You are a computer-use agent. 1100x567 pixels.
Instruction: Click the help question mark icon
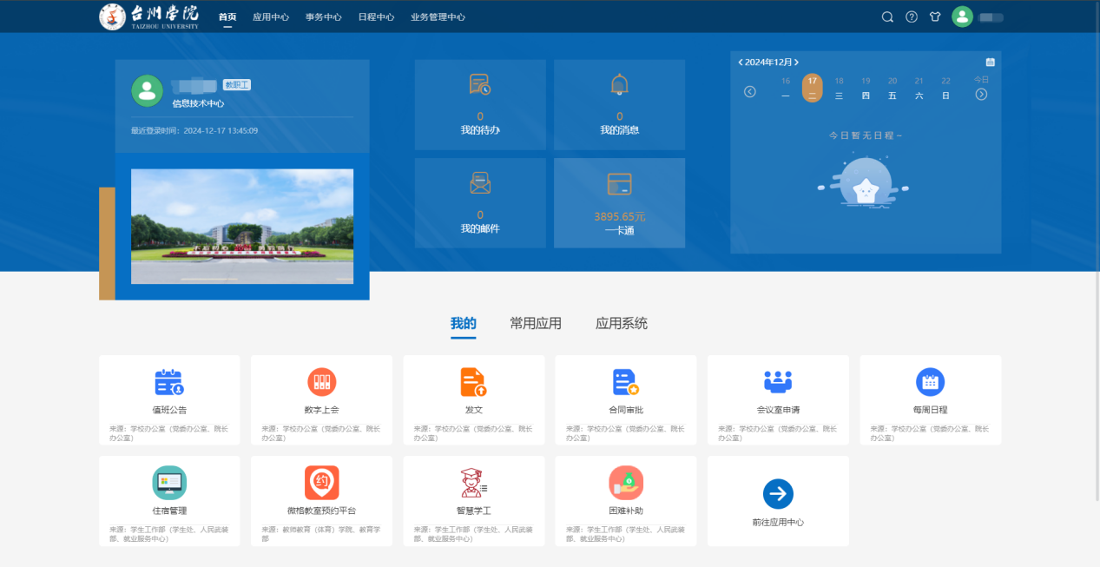[912, 16]
